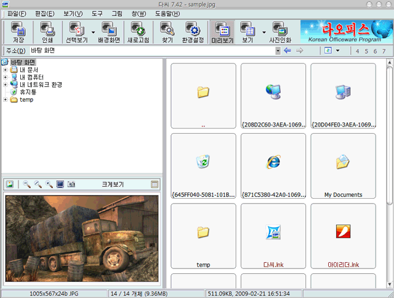This screenshot has height=298, width=394.
Task: Toggle the 미리보기 (Preview) toolbar button
Action: point(222,32)
